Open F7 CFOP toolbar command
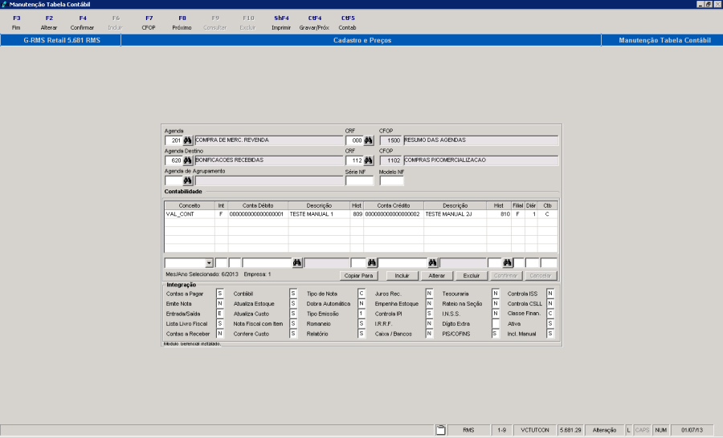 pyautogui.click(x=149, y=22)
